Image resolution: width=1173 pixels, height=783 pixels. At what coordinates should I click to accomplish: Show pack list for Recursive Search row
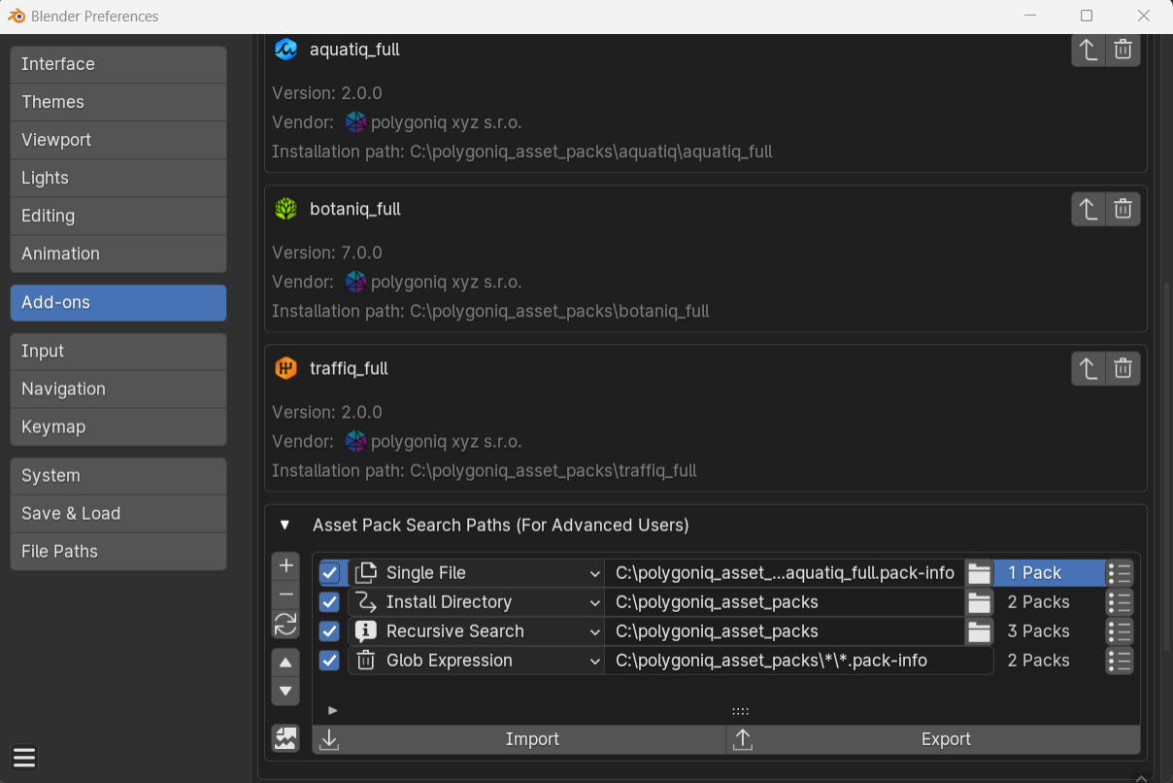point(1120,631)
